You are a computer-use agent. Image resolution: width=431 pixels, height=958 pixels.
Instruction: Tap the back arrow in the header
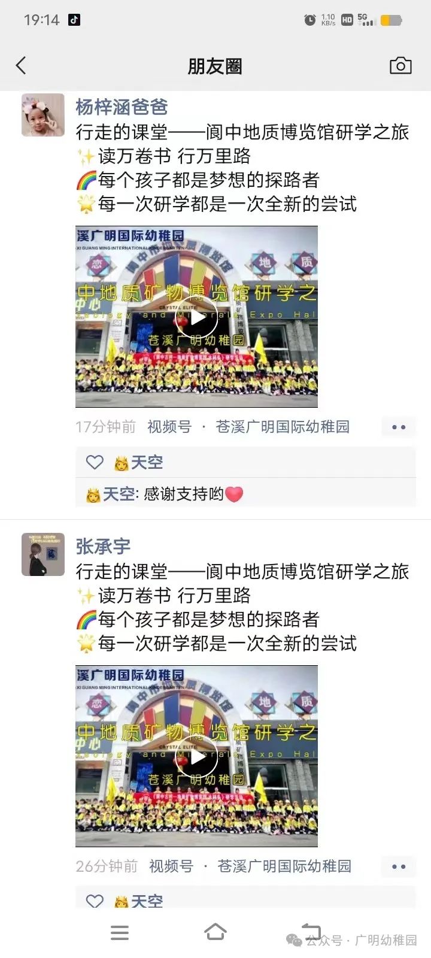(21, 65)
